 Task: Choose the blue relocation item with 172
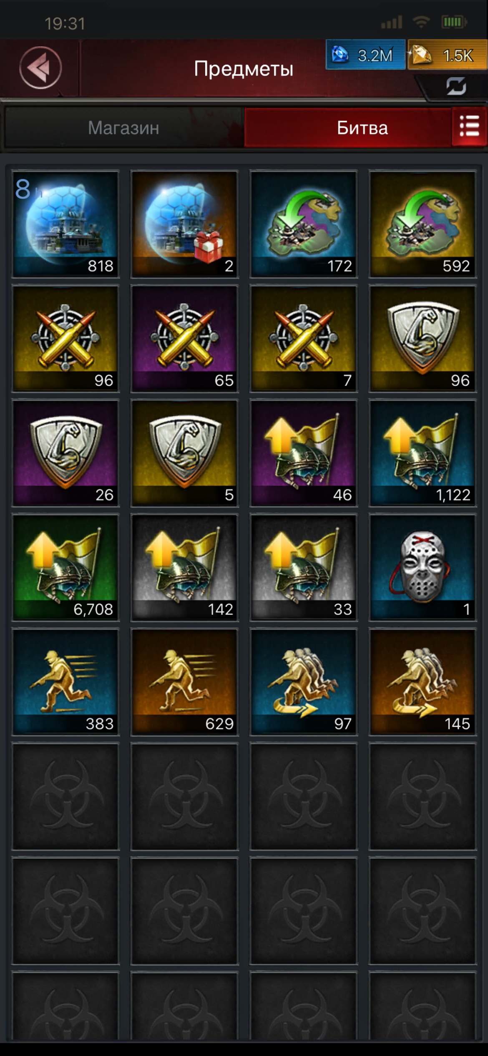(x=303, y=224)
